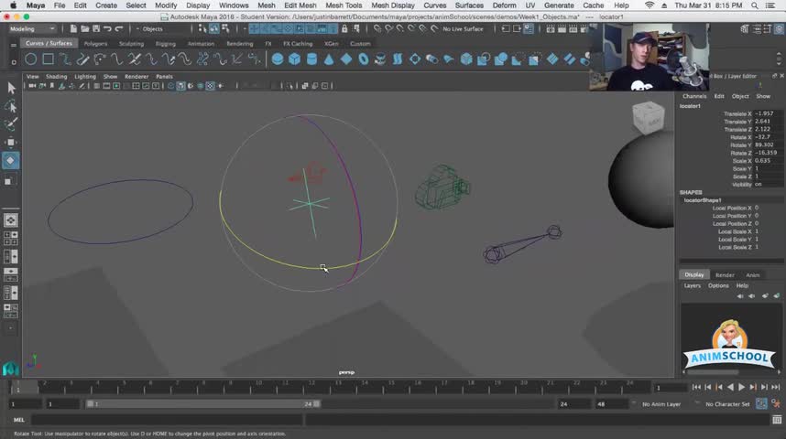The width and height of the screenshot is (786, 439).
Task: Toggle select by hierarchy mode
Action: (x=202, y=29)
